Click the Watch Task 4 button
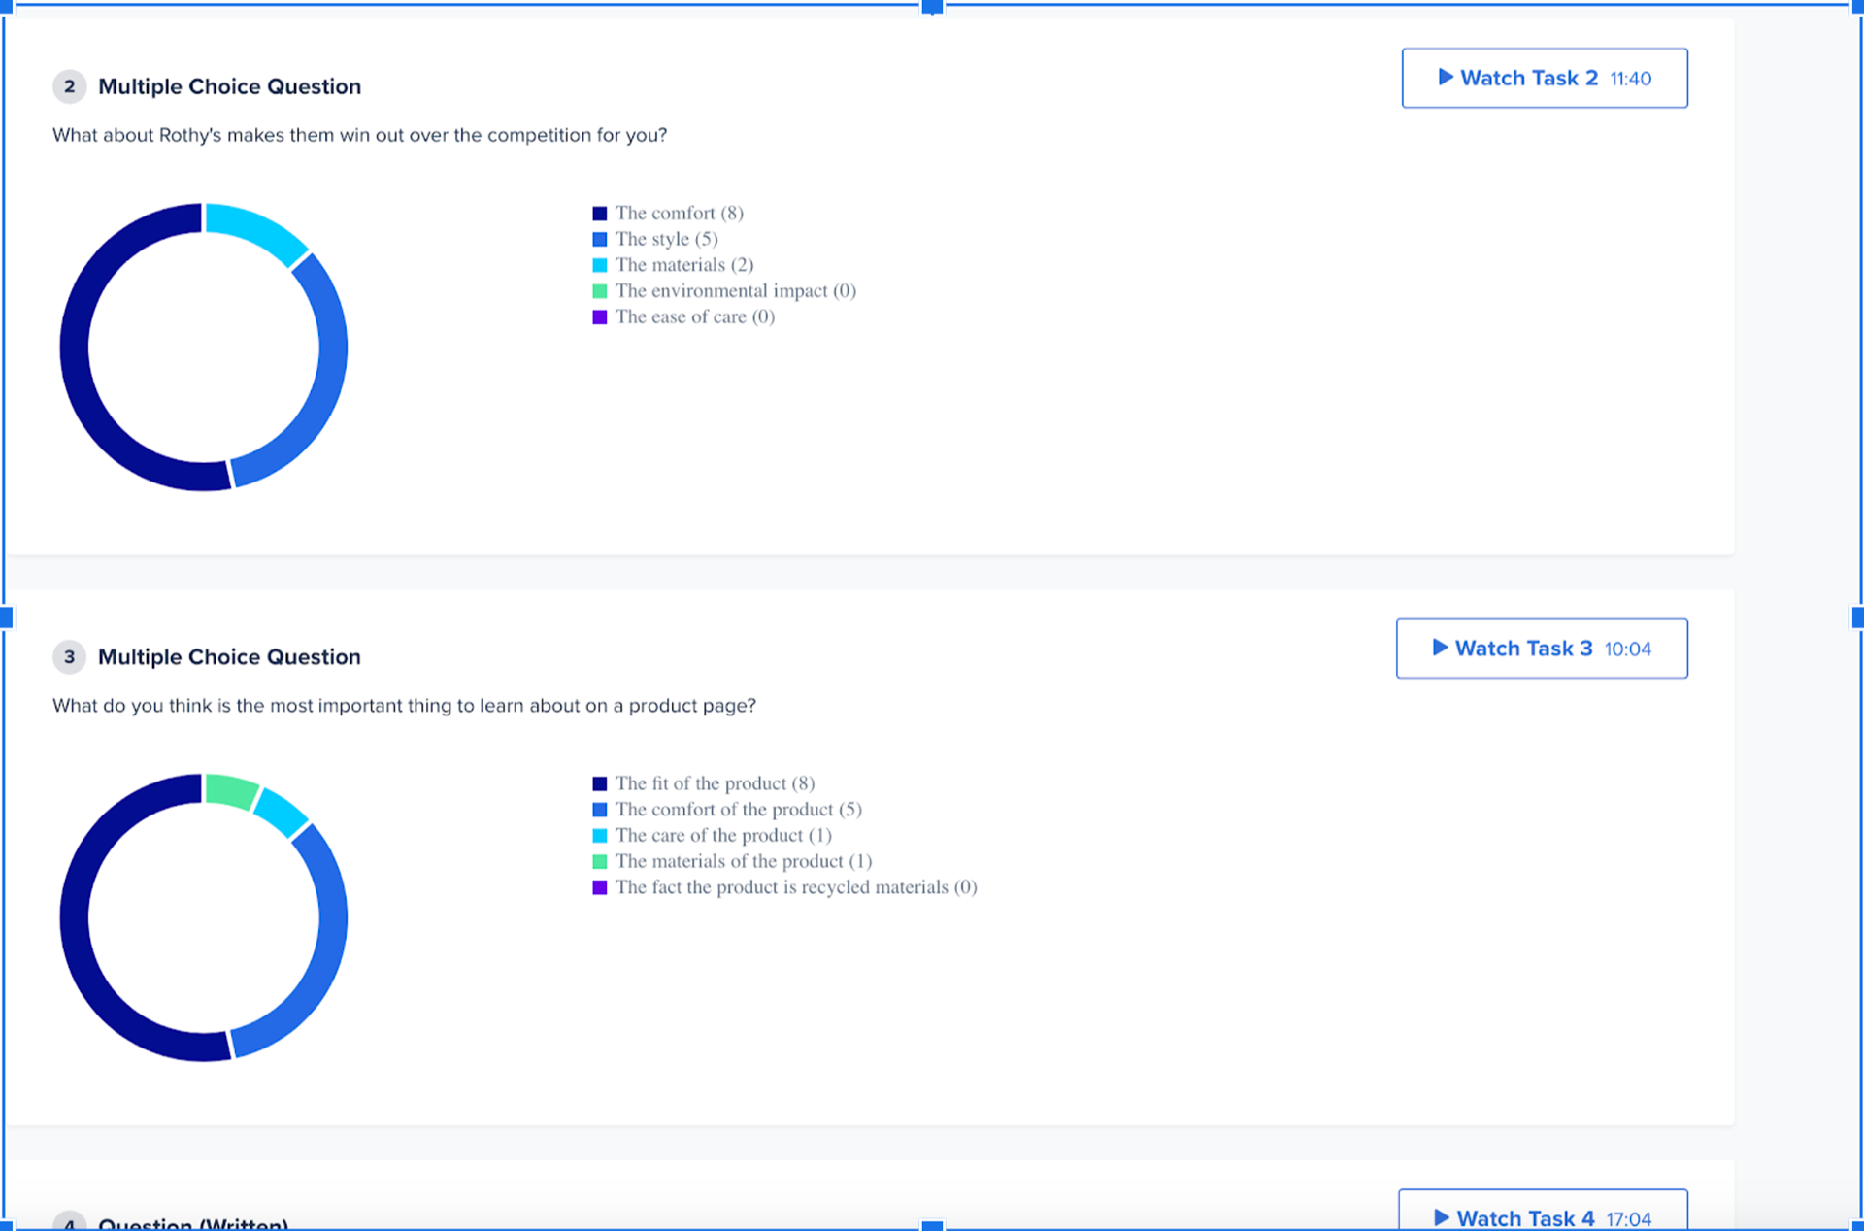Viewport: 1864px width, 1231px height. point(1543,1212)
